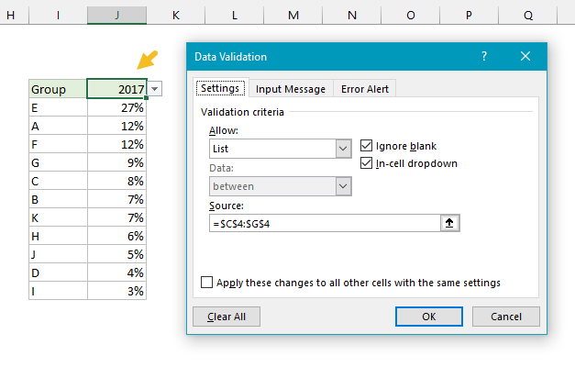The image size is (575, 367).
Task: Open the Allow list dropdown
Action: (x=343, y=149)
